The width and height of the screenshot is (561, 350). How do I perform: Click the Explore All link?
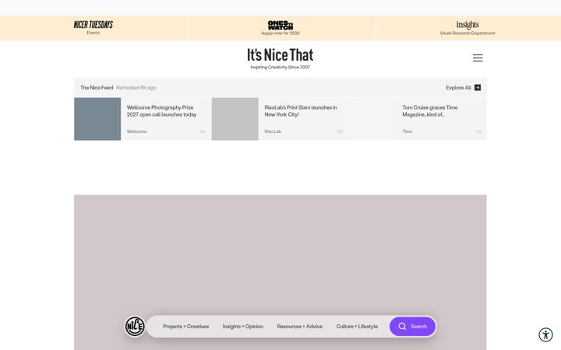pyautogui.click(x=464, y=87)
